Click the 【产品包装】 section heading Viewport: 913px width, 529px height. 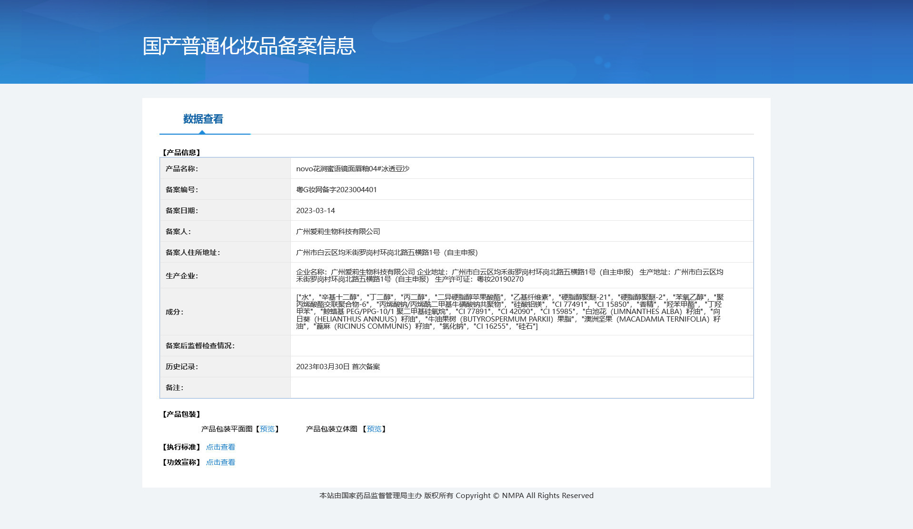click(x=181, y=414)
